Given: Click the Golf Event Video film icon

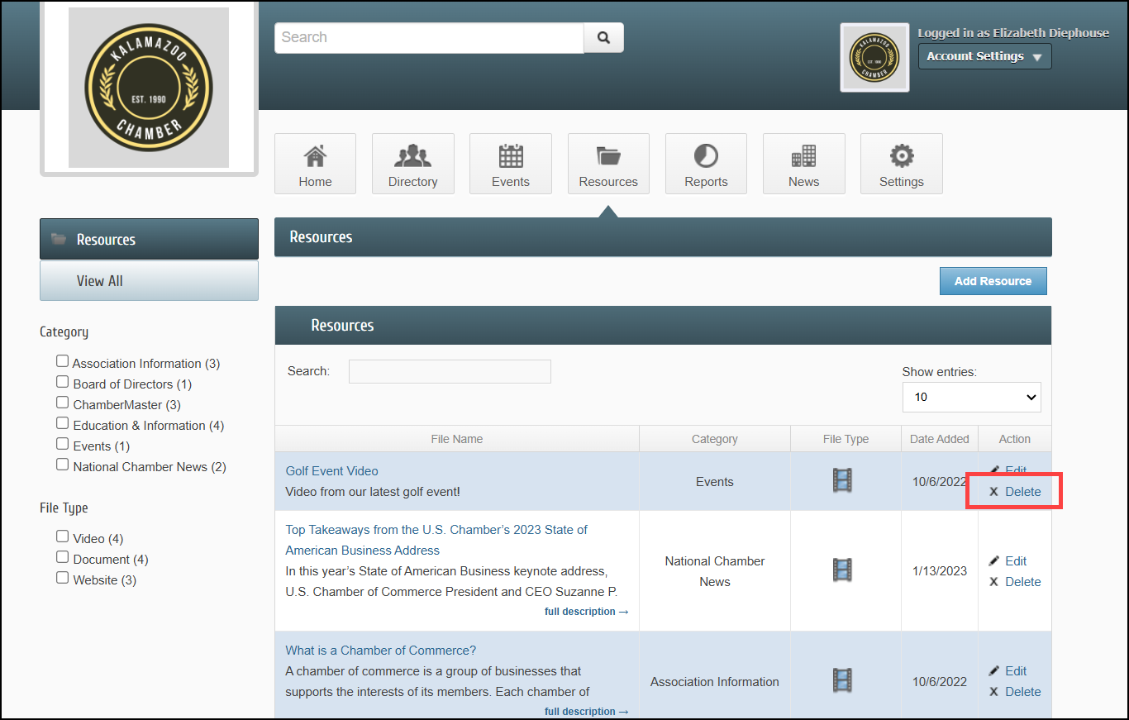Looking at the screenshot, I should click(842, 480).
